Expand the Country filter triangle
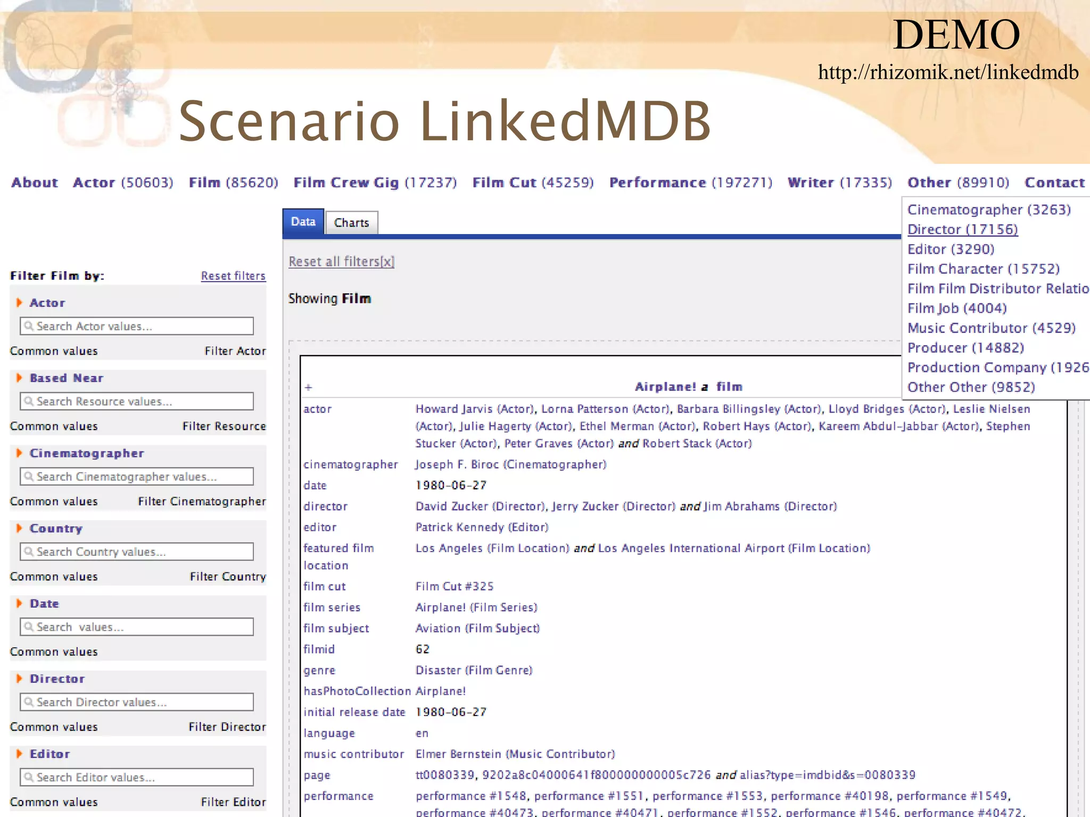The image size is (1090, 817). 19,528
